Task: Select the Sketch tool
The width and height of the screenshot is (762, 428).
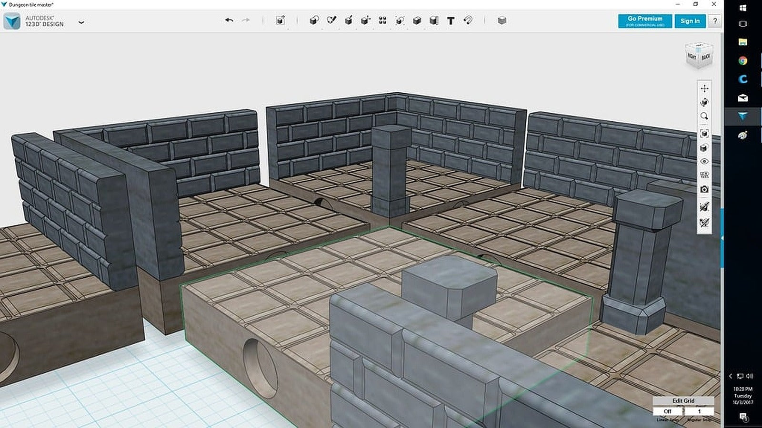Action: tap(331, 20)
